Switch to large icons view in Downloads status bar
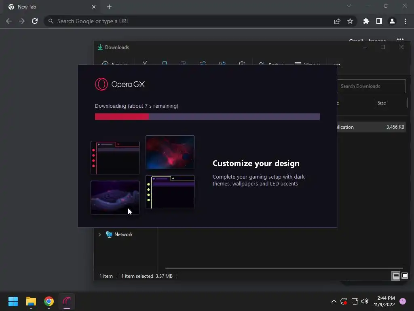 point(405,276)
